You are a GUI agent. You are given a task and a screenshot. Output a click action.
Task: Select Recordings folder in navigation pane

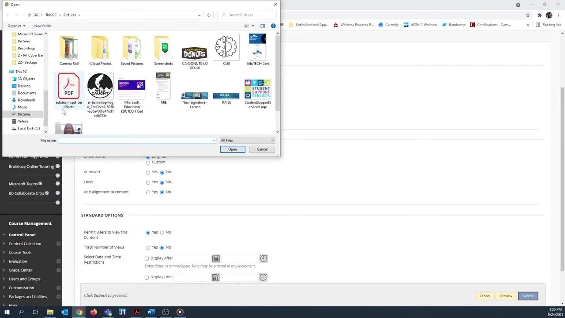pos(26,48)
